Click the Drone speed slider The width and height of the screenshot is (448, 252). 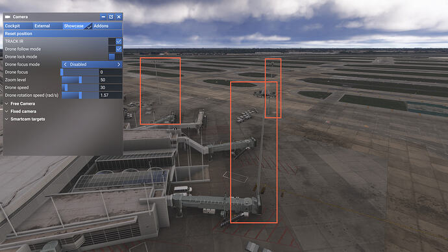pos(80,88)
